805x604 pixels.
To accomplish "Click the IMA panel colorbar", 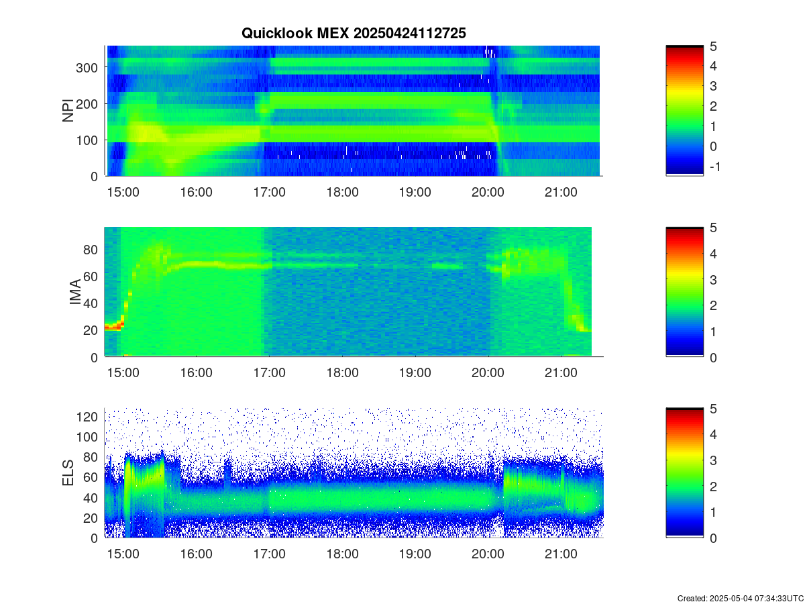I will (684, 292).
